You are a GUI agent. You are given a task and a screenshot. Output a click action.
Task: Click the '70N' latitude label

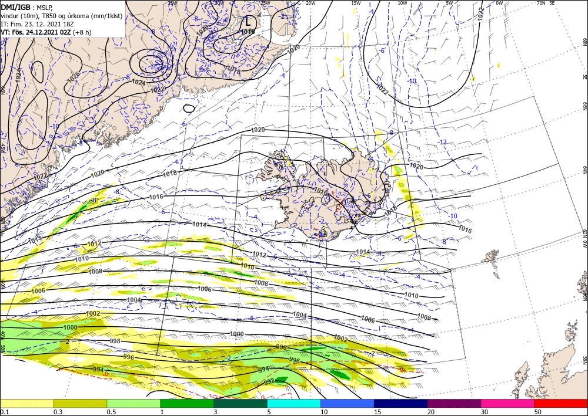click(x=541, y=3)
